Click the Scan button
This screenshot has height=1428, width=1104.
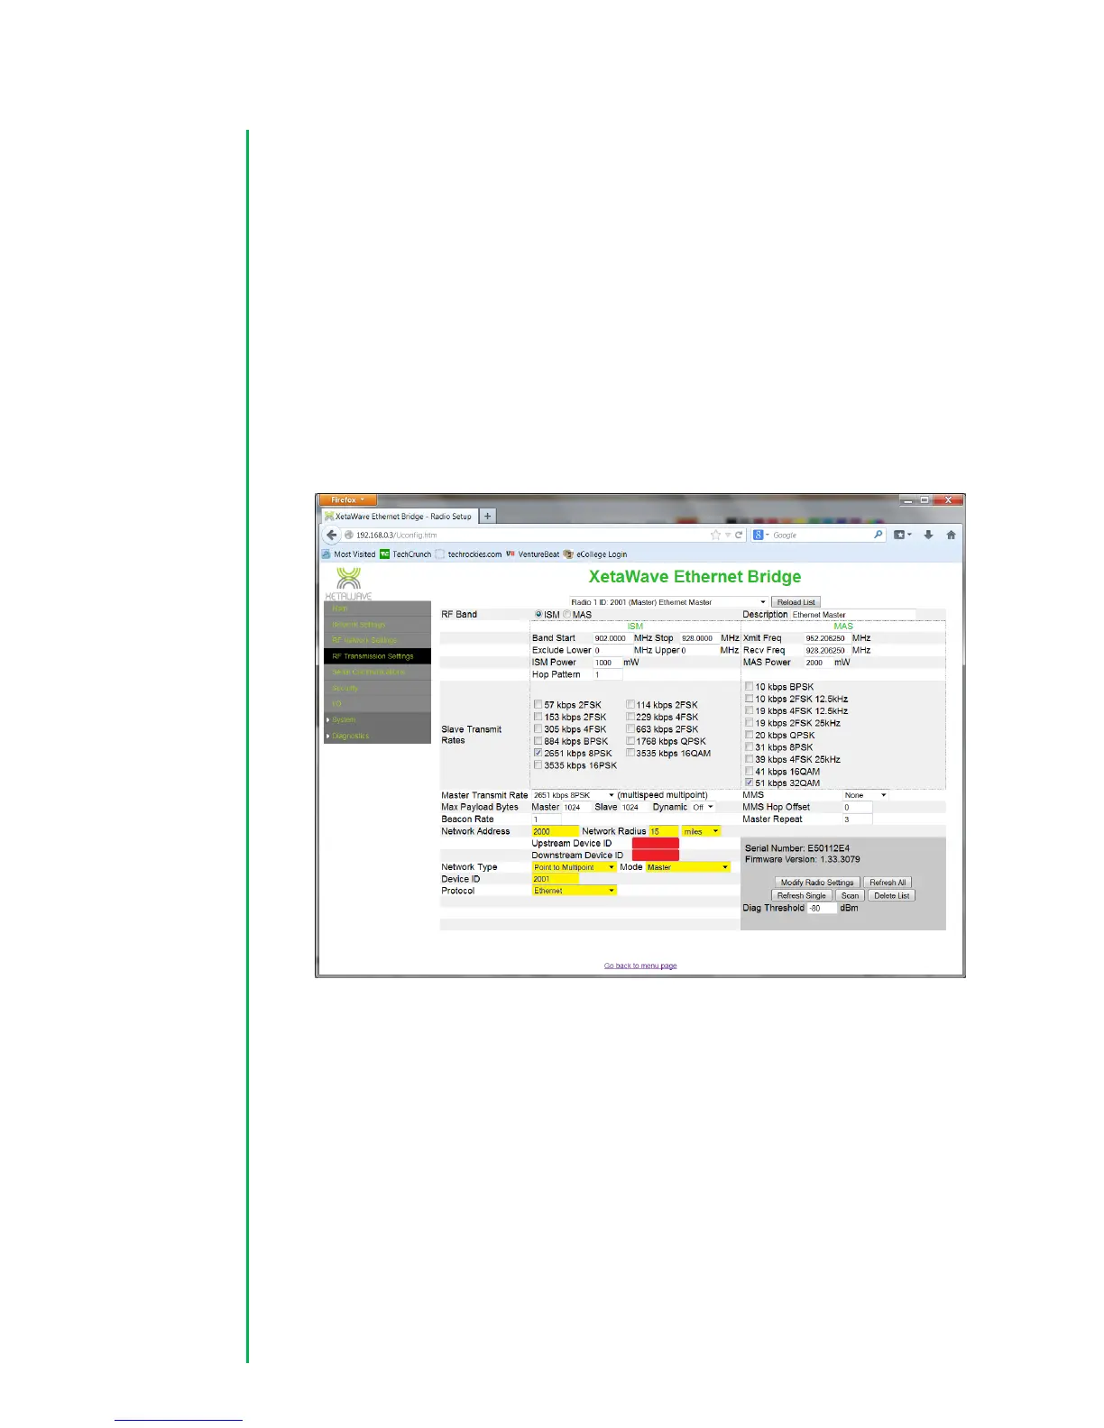(851, 895)
